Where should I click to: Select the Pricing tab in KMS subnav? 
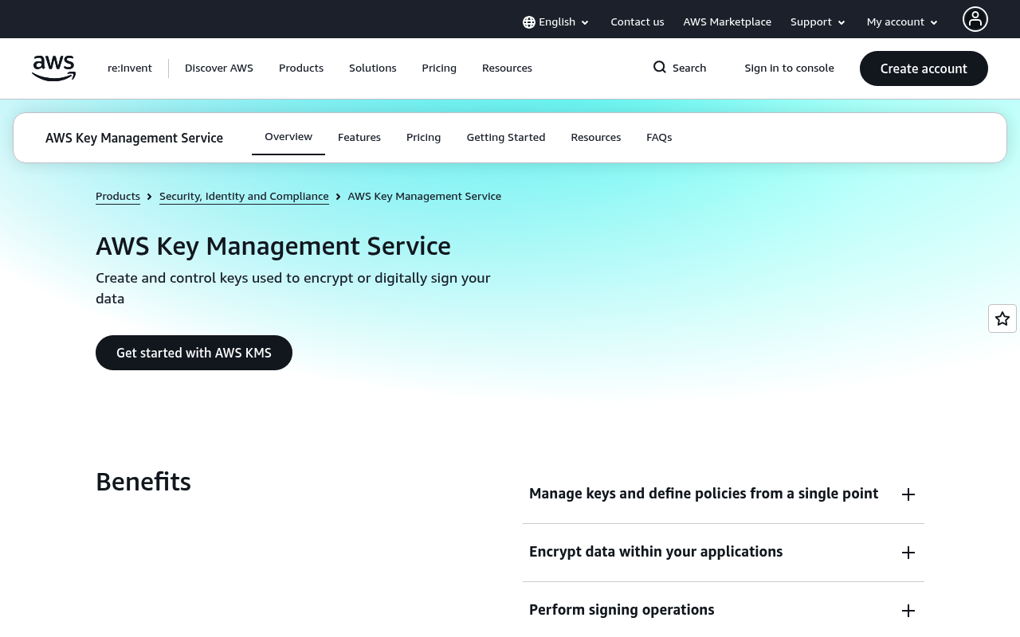click(x=424, y=138)
